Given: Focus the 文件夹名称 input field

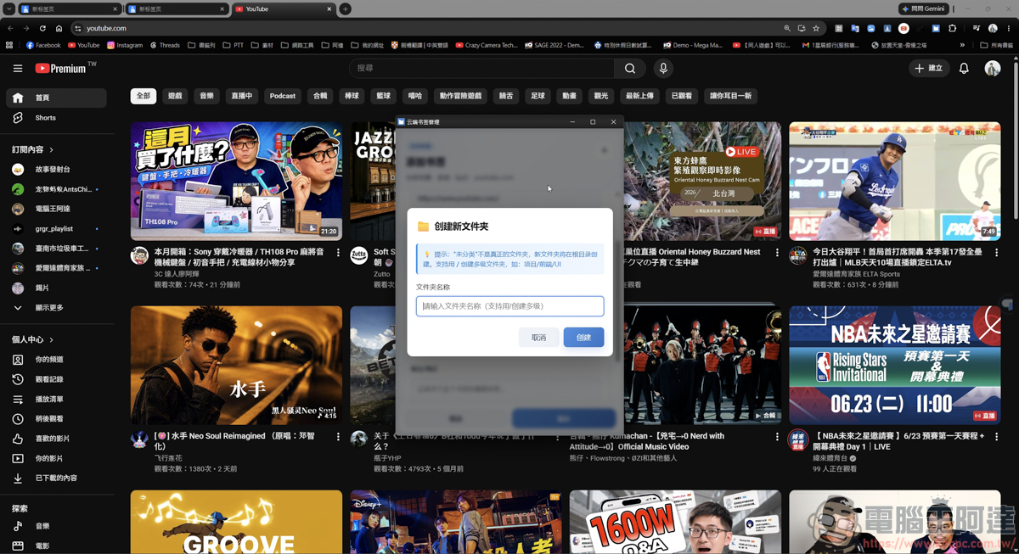Looking at the screenshot, I should pos(509,306).
